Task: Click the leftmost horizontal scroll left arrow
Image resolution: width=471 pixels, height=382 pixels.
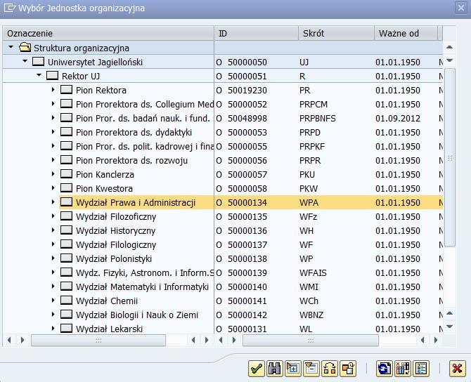Action: (x=9, y=340)
